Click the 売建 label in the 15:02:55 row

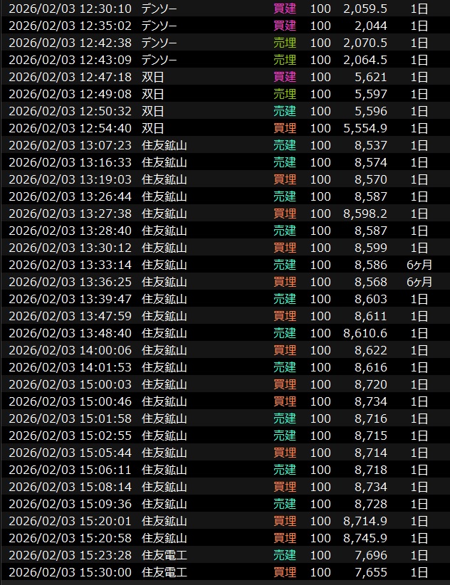point(285,436)
